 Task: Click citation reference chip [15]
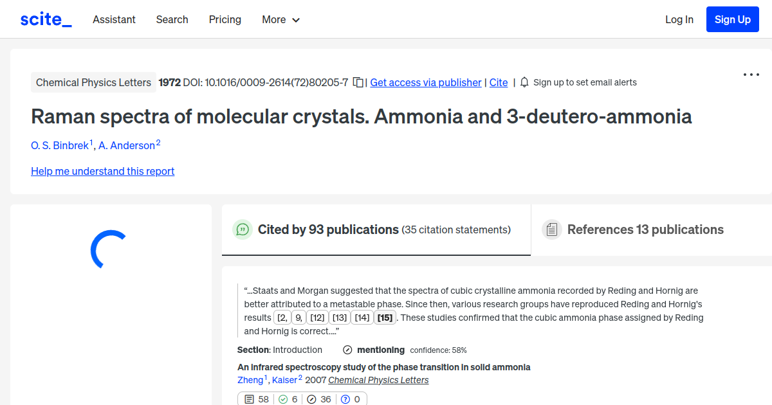pos(385,317)
